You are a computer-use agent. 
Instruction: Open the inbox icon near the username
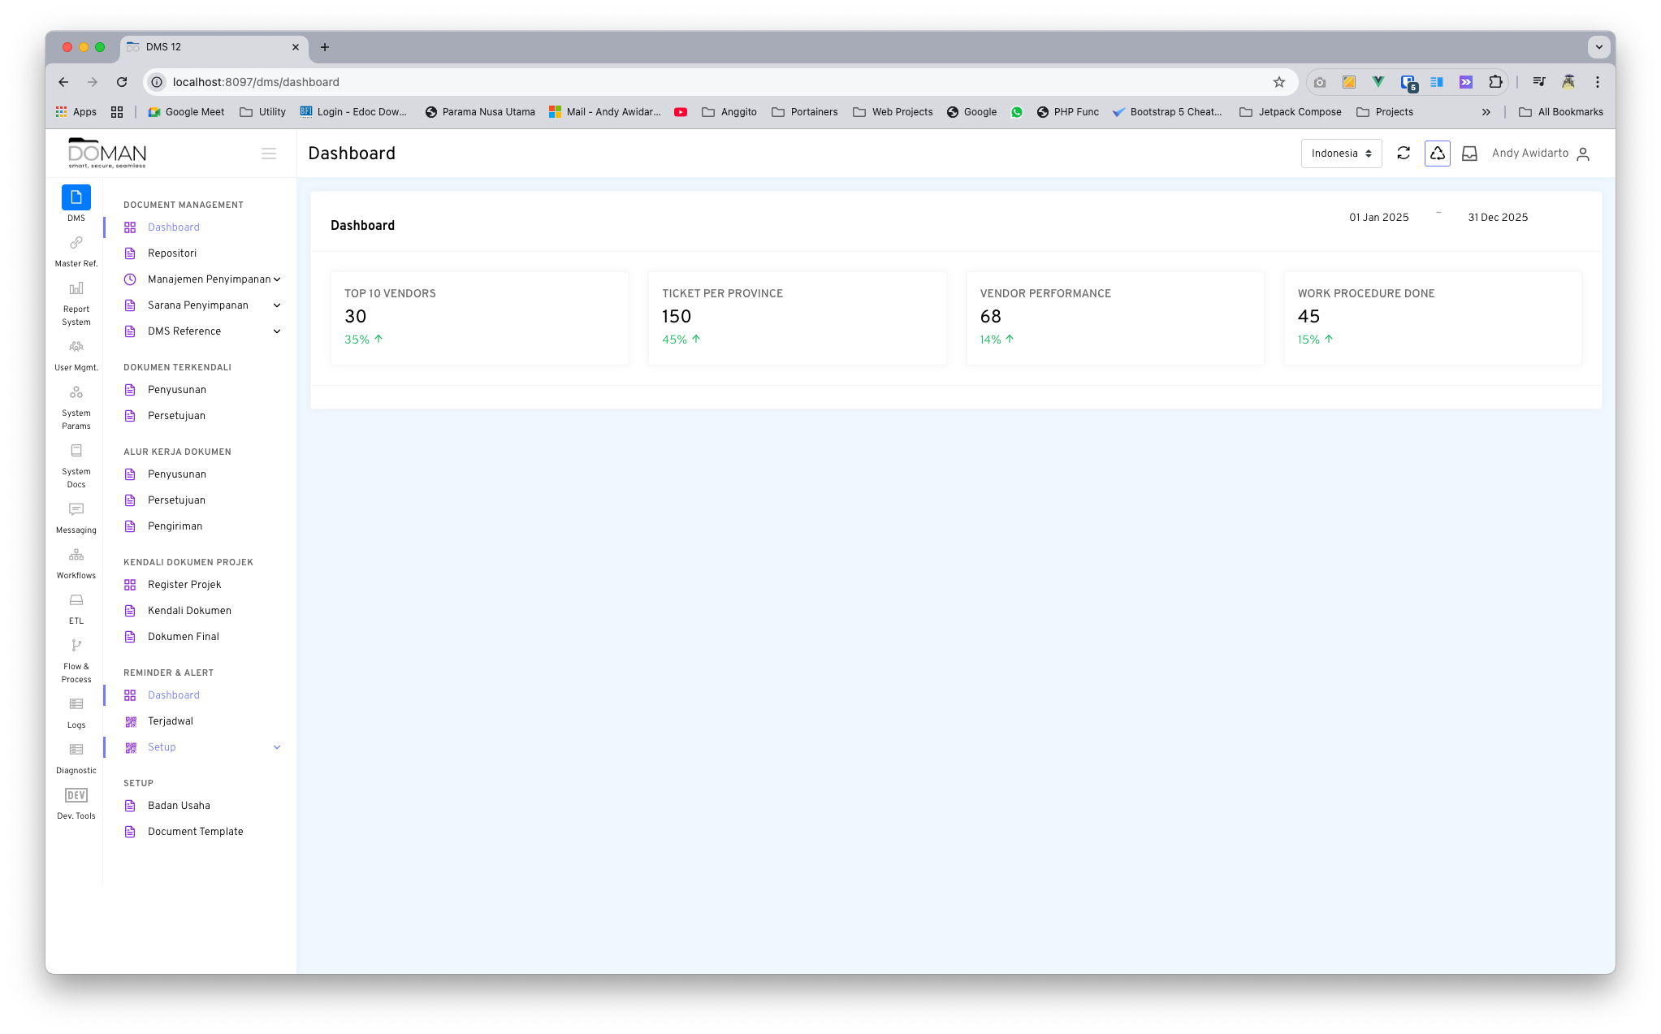pyautogui.click(x=1469, y=153)
